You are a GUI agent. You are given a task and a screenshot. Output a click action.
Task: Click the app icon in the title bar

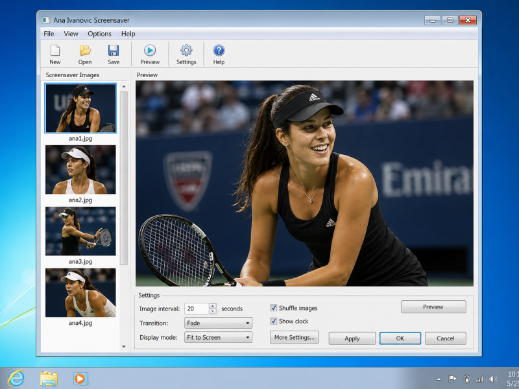(45, 20)
